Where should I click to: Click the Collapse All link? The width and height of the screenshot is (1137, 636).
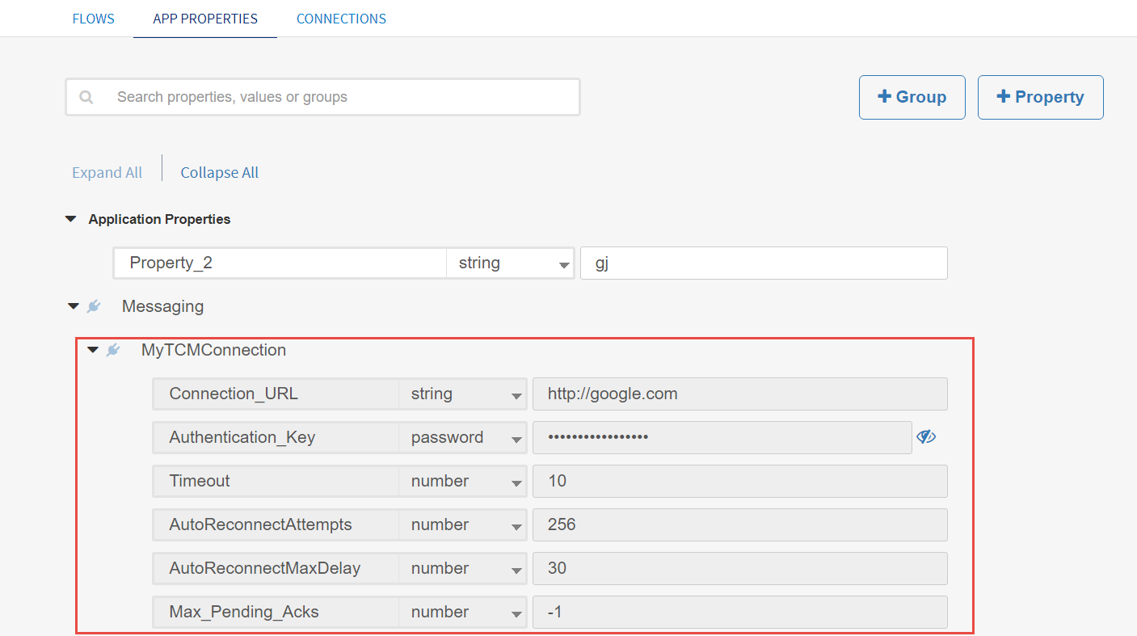(220, 173)
